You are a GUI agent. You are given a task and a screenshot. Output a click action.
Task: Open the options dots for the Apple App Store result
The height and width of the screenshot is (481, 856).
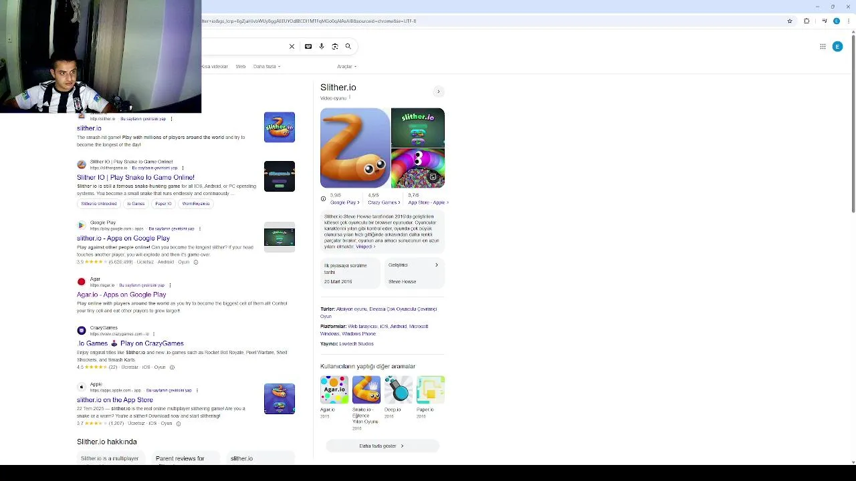[x=197, y=390]
